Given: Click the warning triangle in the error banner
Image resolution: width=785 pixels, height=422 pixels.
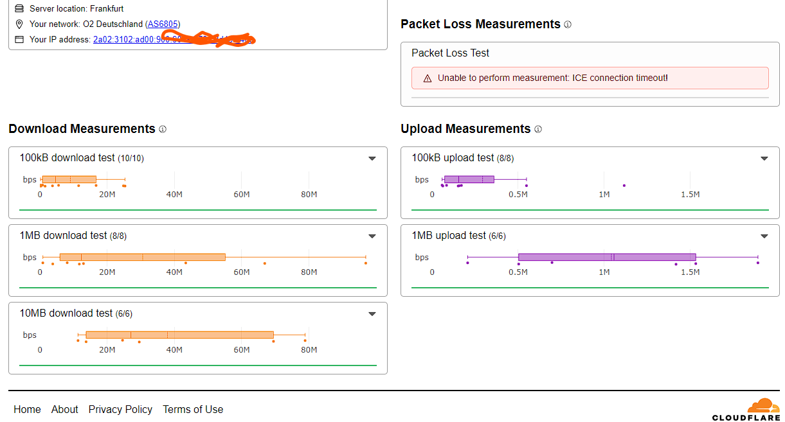Looking at the screenshot, I should [428, 78].
